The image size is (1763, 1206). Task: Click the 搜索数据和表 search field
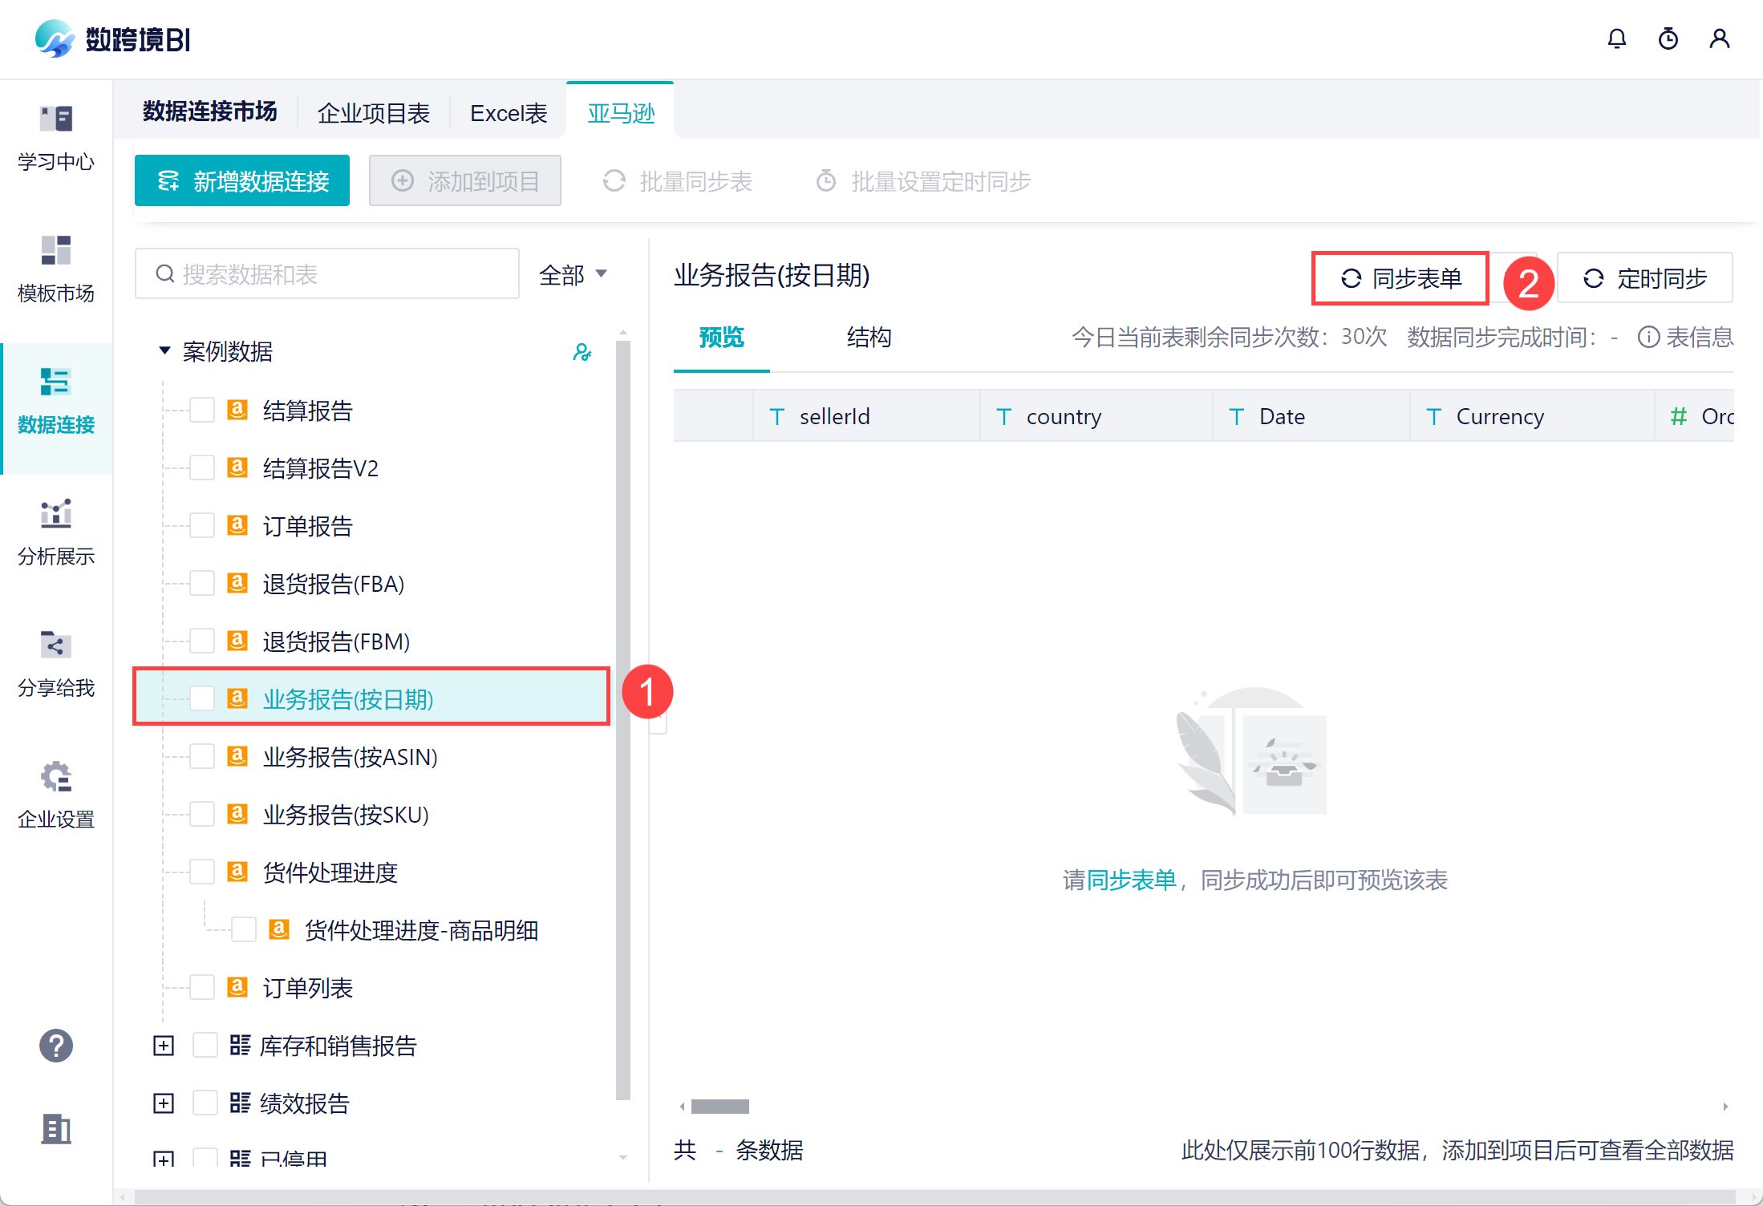pos(327,274)
